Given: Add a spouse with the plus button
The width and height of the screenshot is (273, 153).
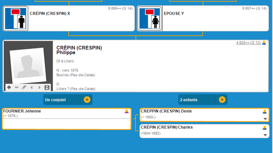Looking at the screenshot, I should tap(87, 100).
